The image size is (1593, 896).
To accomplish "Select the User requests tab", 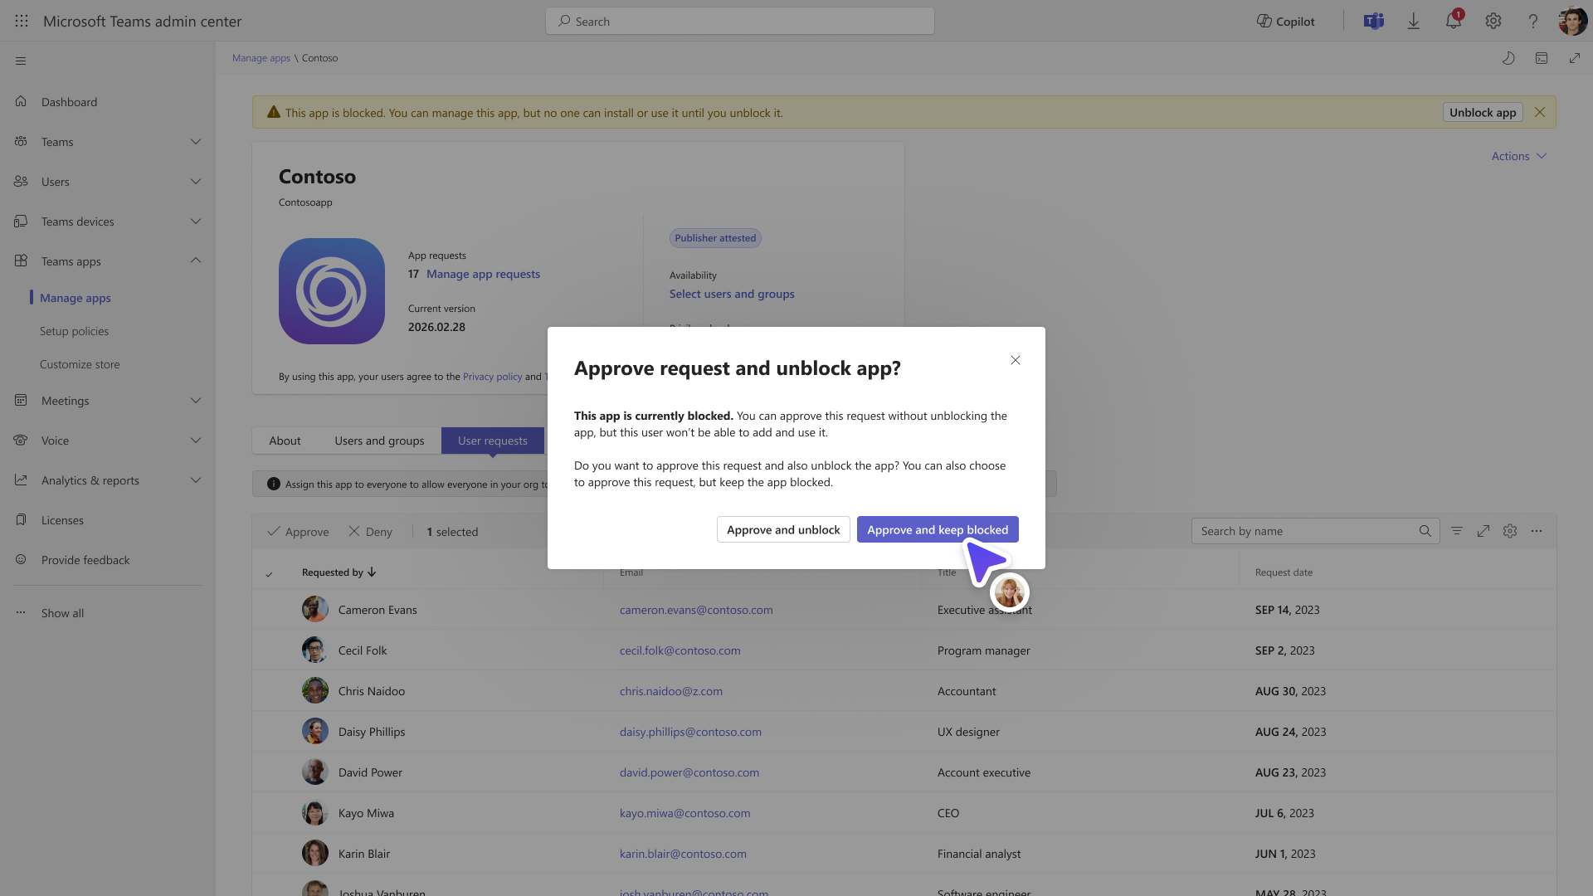I will point(493,441).
